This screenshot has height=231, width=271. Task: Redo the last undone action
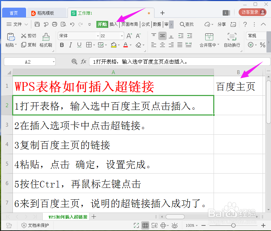tap(81, 24)
